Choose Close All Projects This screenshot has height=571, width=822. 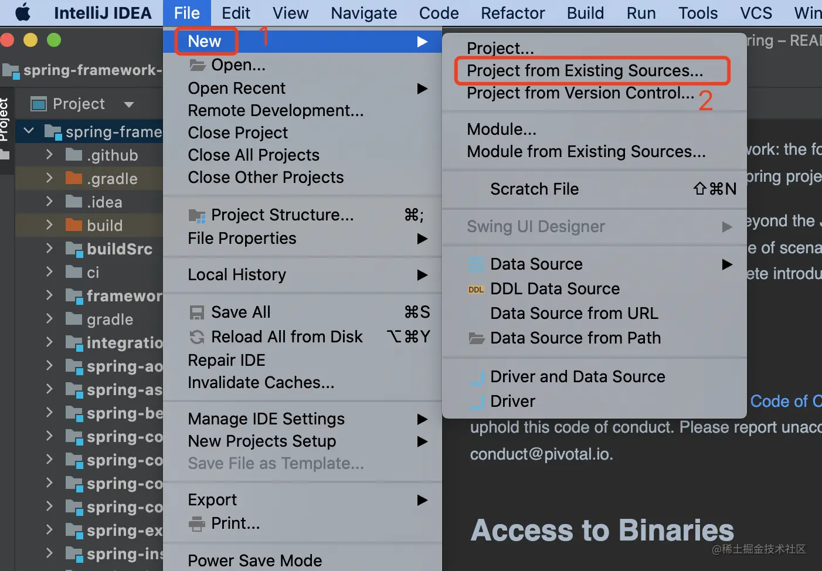click(x=253, y=155)
